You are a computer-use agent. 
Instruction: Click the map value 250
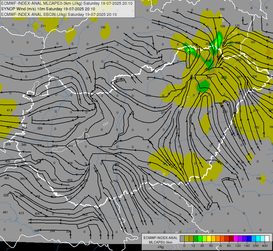[x=225, y=112]
